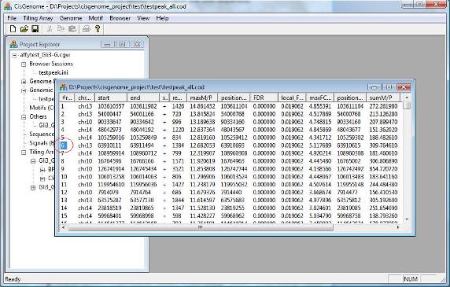Click the Copy toolbar icon
Image resolution: width=450 pixels, height=287 pixels.
click(x=61, y=28)
